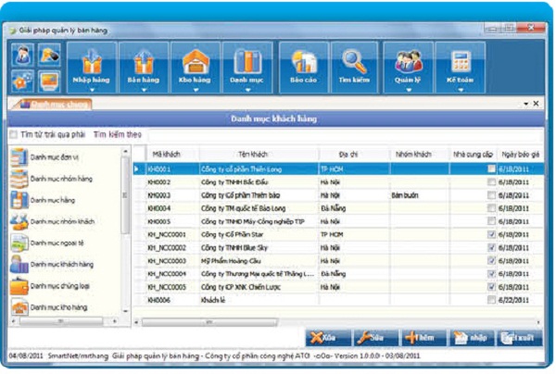
Task: Expand the Bán hàng dropdown arrow
Action: (144, 90)
